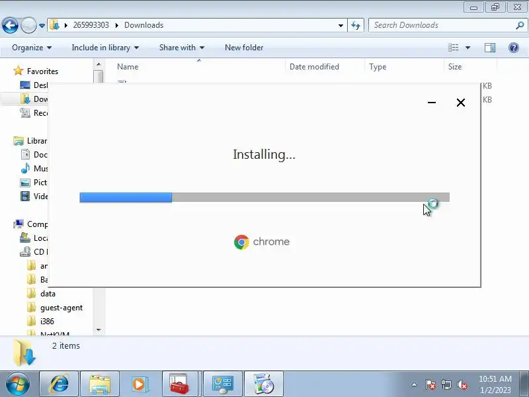
Task: Open Local Disk drive
Action: (34, 238)
